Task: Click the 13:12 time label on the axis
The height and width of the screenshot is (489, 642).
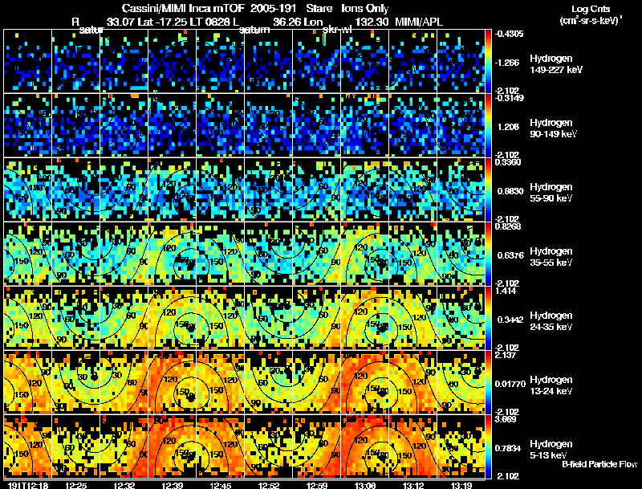Action: point(413,485)
